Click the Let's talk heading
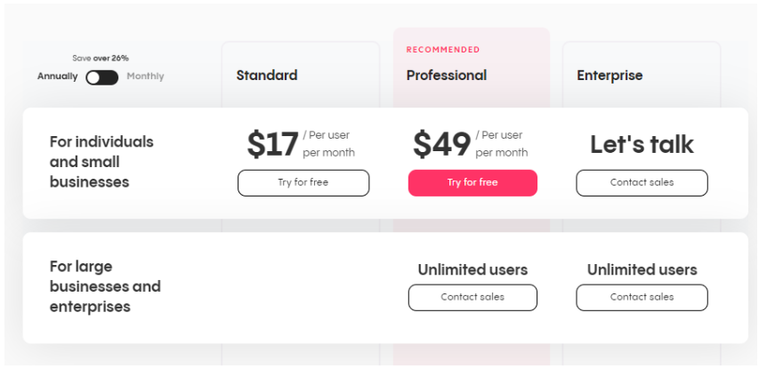The image size is (759, 369). click(x=642, y=144)
